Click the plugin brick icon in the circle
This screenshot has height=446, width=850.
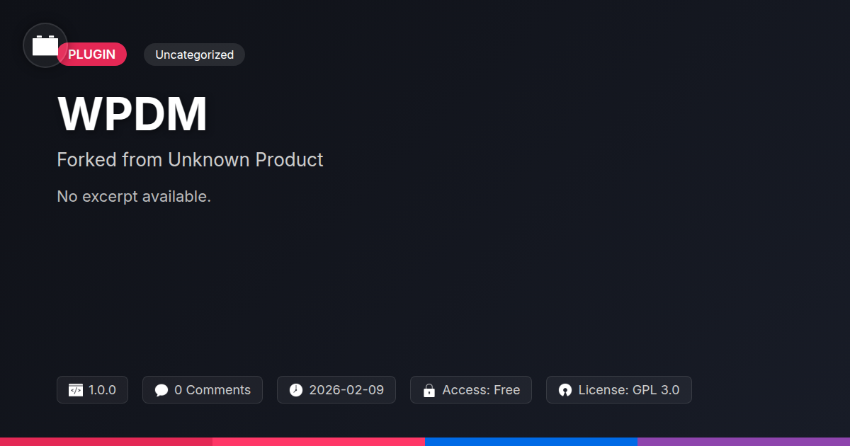[45, 46]
